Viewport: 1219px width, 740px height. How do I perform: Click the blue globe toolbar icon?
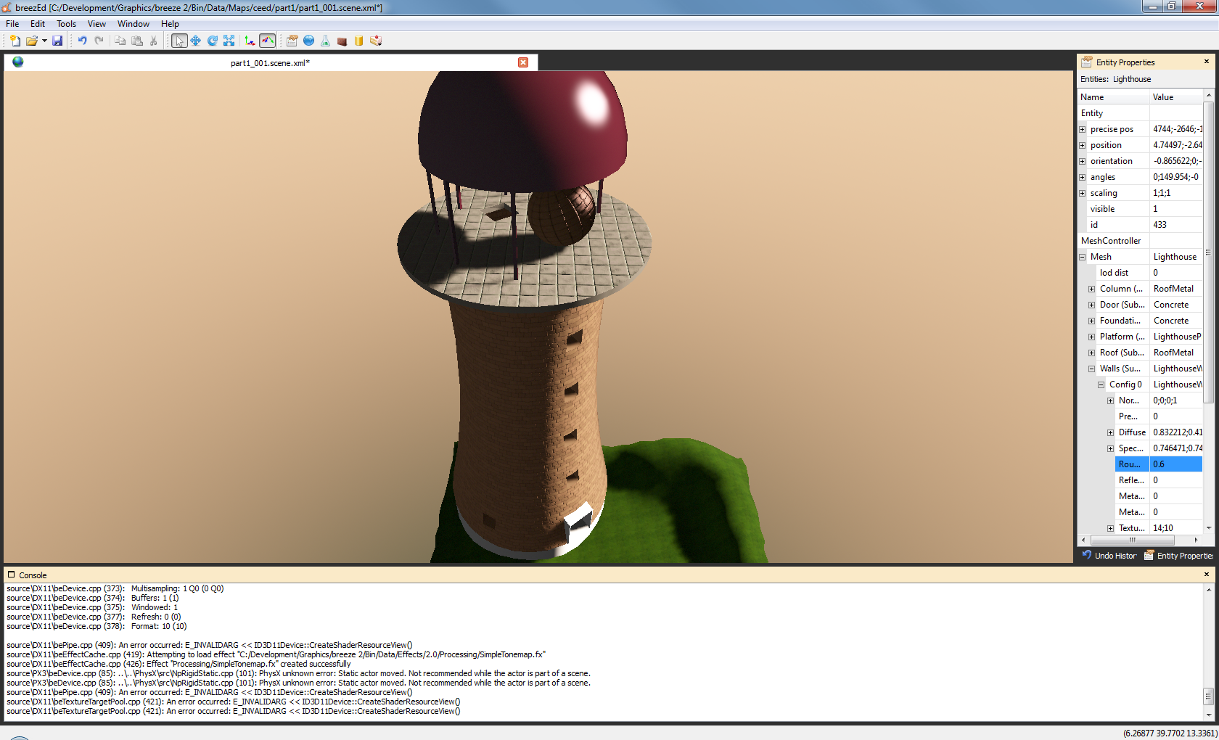[x=308, y=41]
